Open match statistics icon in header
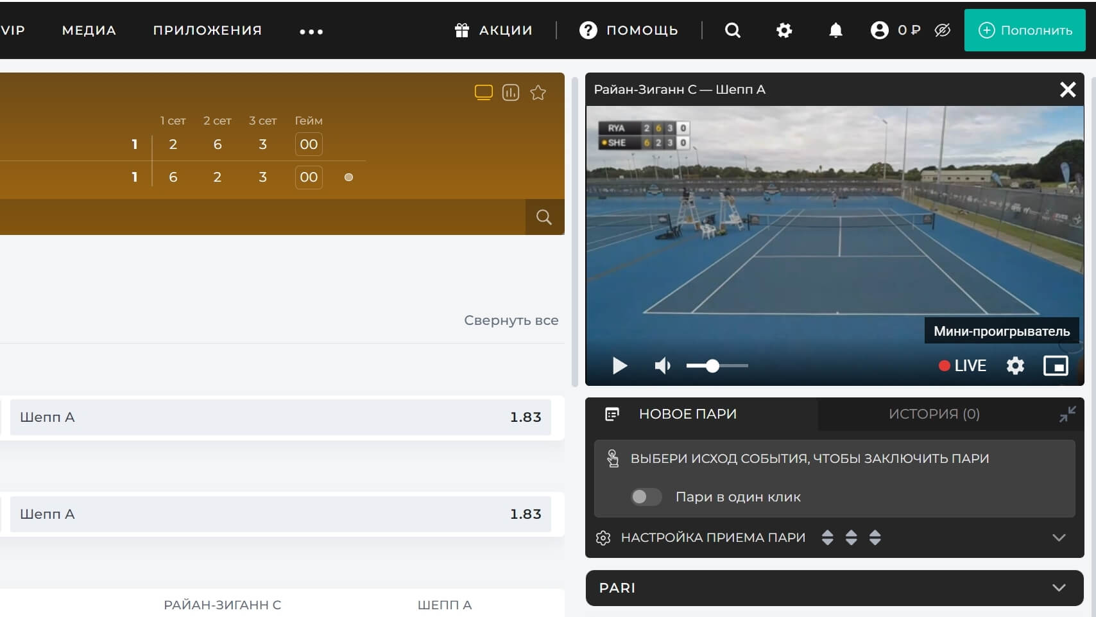The height and width of the screenshot is (617, 1096). pos(511,92)
